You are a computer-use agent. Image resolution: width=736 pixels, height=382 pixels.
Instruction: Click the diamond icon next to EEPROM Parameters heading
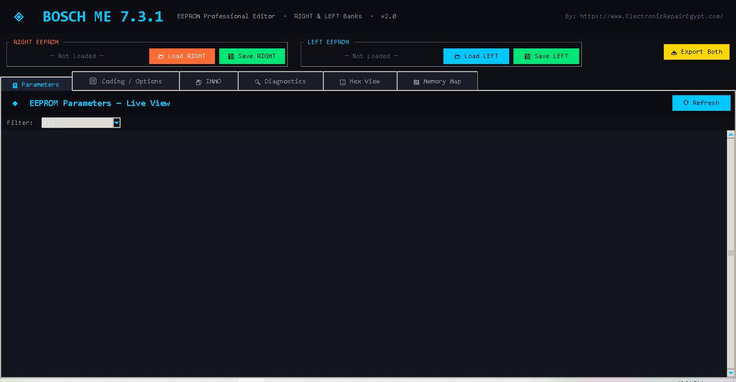point(15,103)
